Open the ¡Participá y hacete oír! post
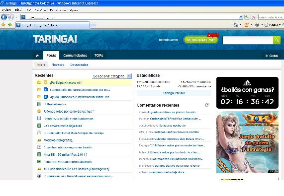The width and height of the screenshot is (284, 196). point(66,82)
